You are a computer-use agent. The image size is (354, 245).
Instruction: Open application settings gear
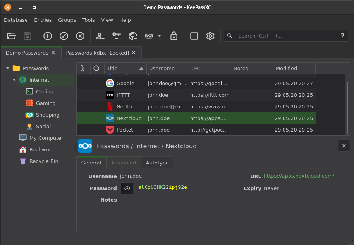point(210,36)
